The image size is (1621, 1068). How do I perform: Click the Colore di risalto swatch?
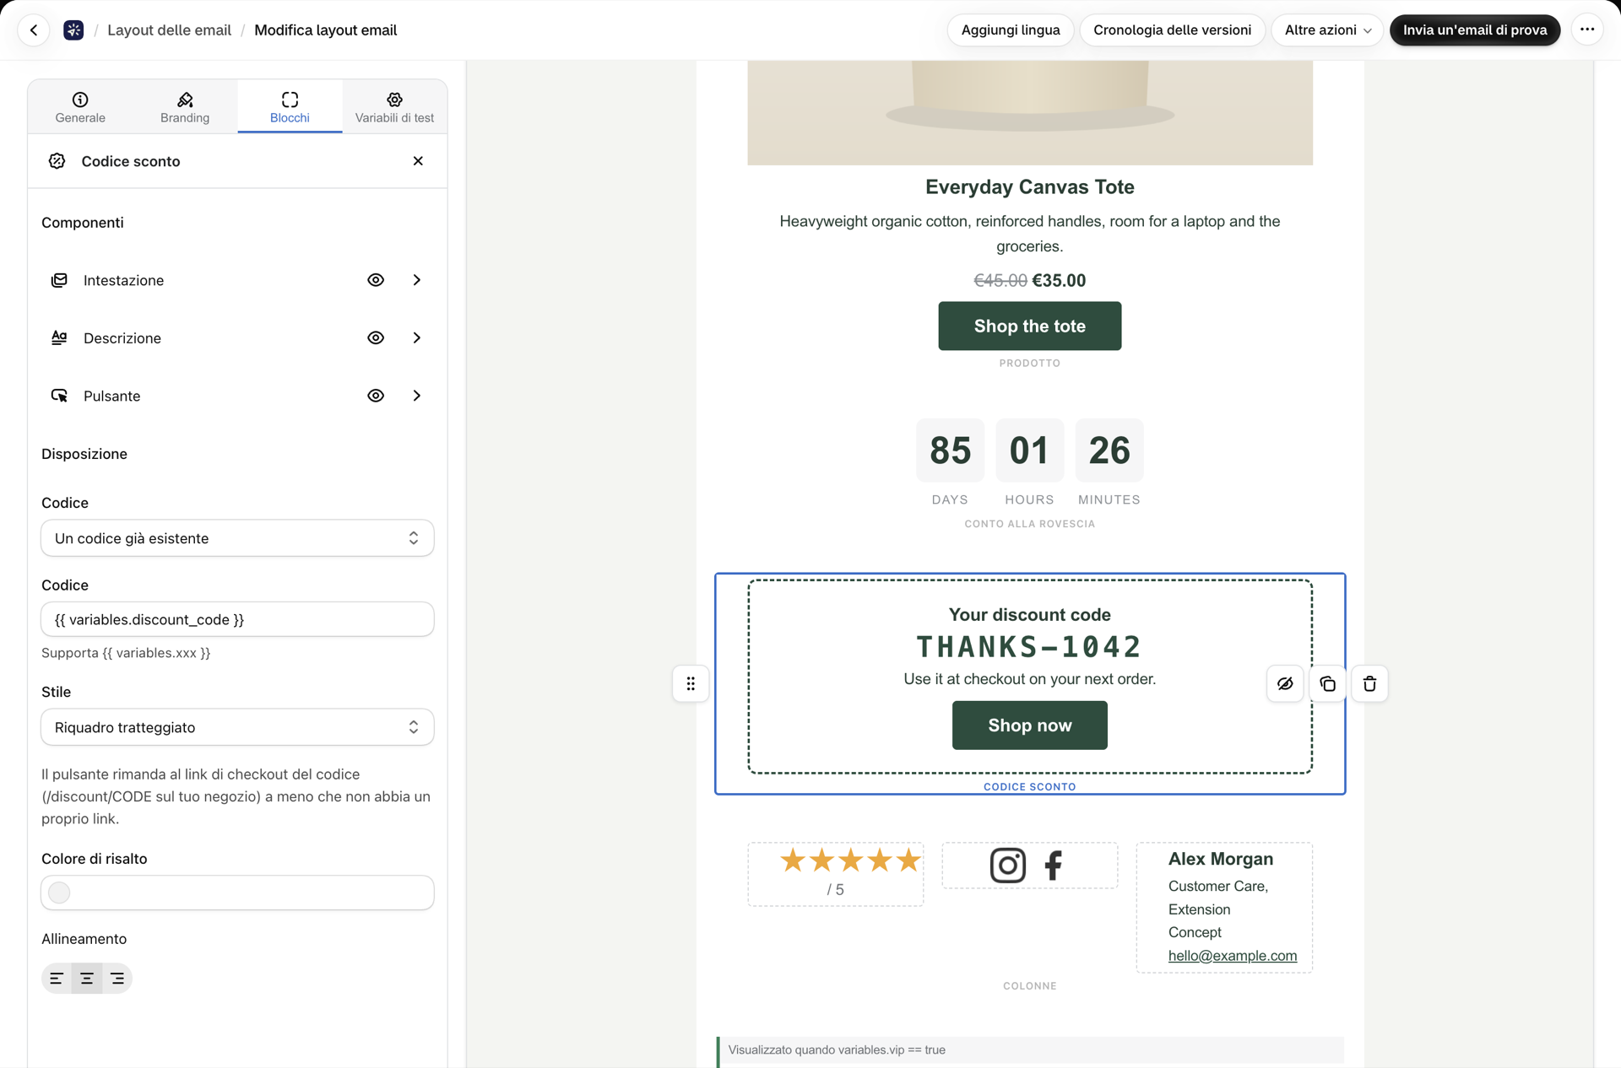(x=59, y=893)
